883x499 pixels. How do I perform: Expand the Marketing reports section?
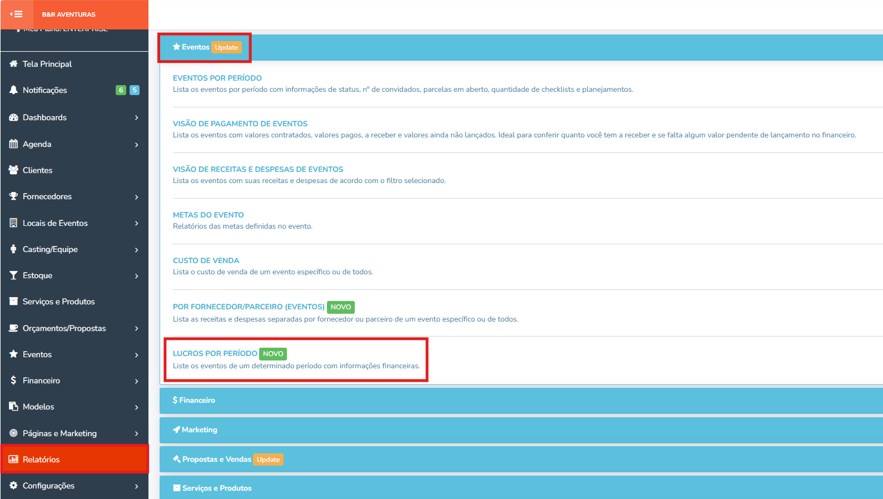pos(199,430)
